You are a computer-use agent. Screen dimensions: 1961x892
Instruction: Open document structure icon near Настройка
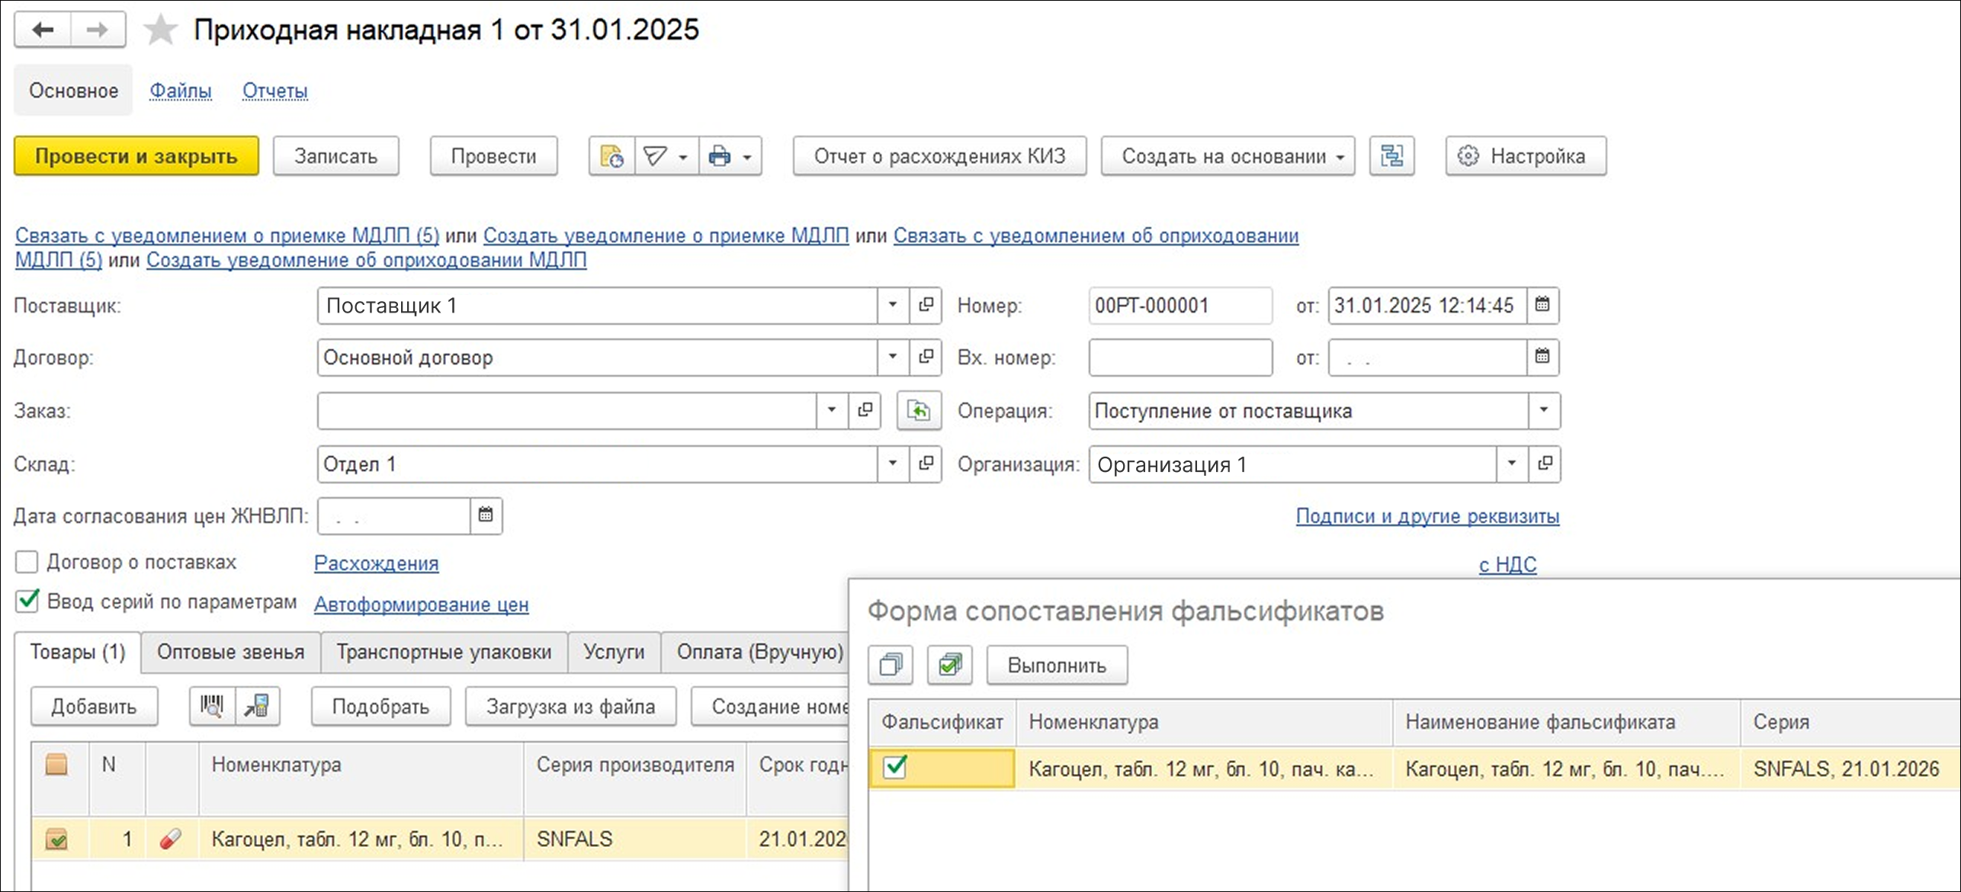pyautogui.click(x=1391, y=156)
